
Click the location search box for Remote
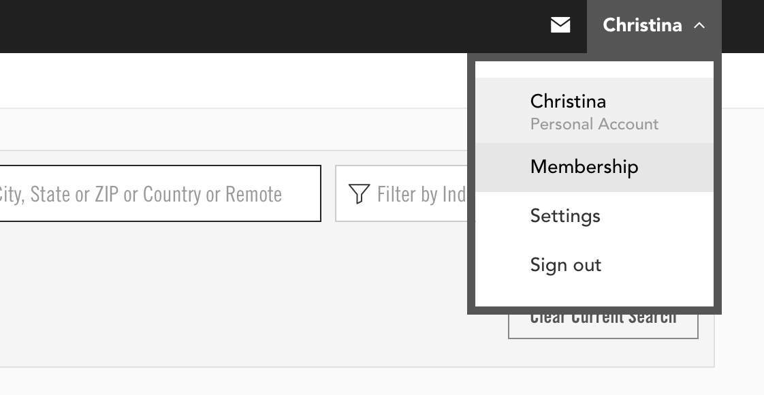click(157, 194)
